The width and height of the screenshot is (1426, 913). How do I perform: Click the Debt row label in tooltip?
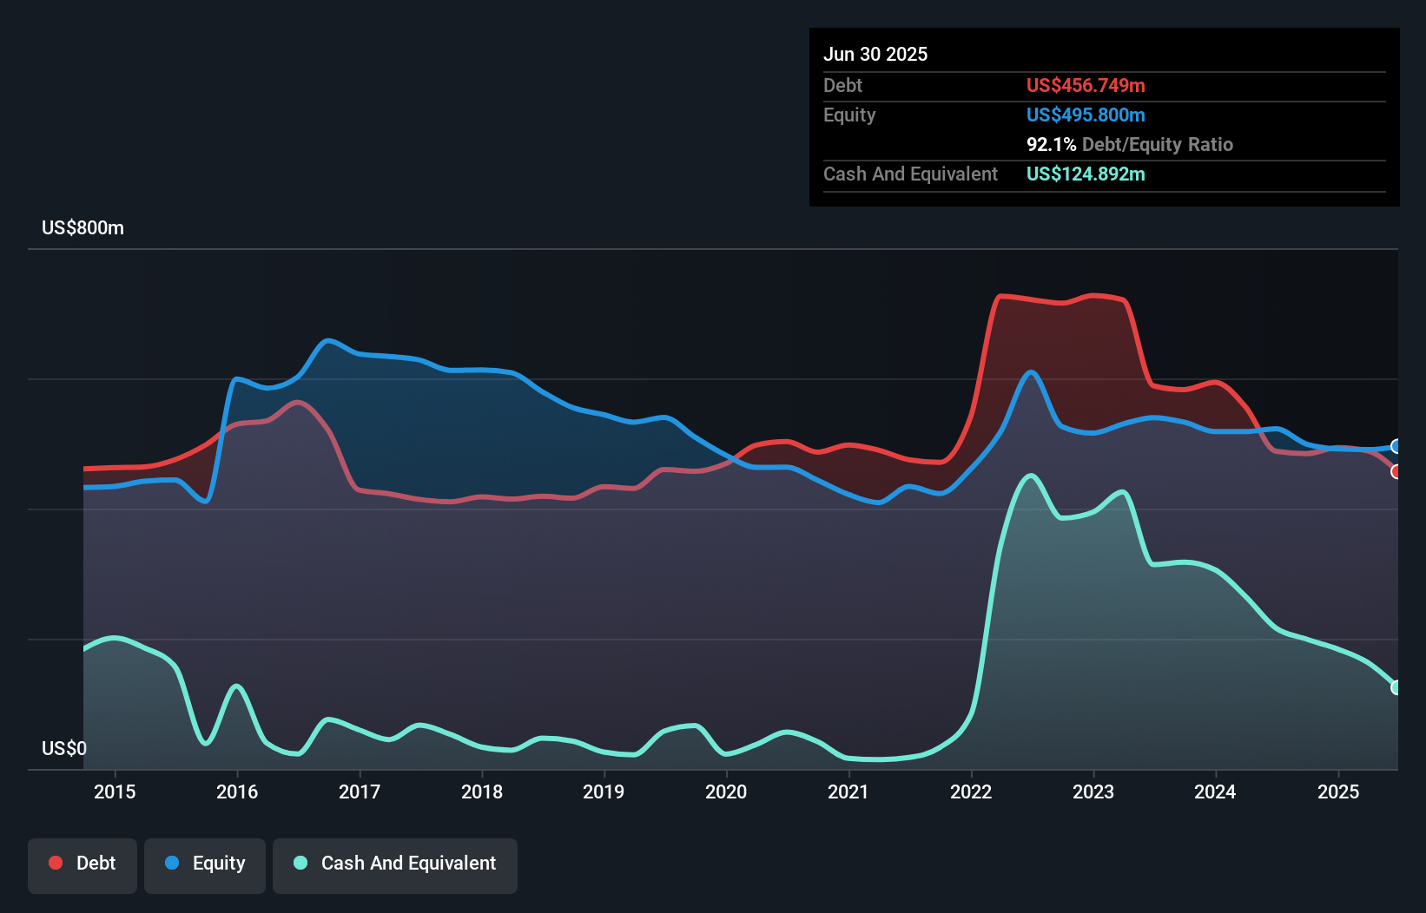pyautogui.click(x=842, y=85)
